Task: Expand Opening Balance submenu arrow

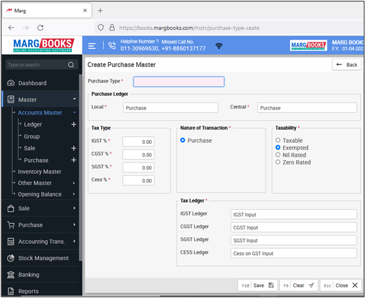Action: point(74,194)
